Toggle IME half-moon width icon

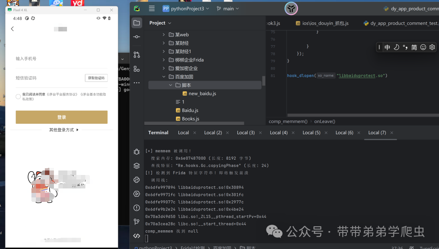tap(396, 47)
